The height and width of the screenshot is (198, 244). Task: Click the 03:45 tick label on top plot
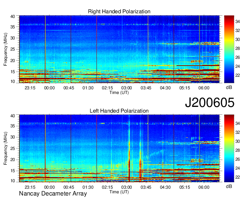point(146,88)
